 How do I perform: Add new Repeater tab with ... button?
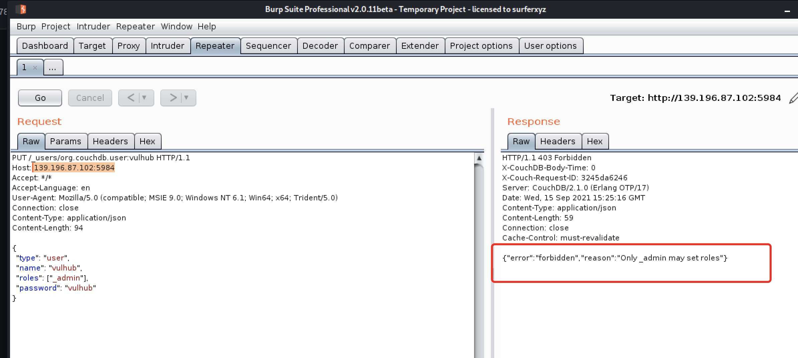(x=53, y=68)
